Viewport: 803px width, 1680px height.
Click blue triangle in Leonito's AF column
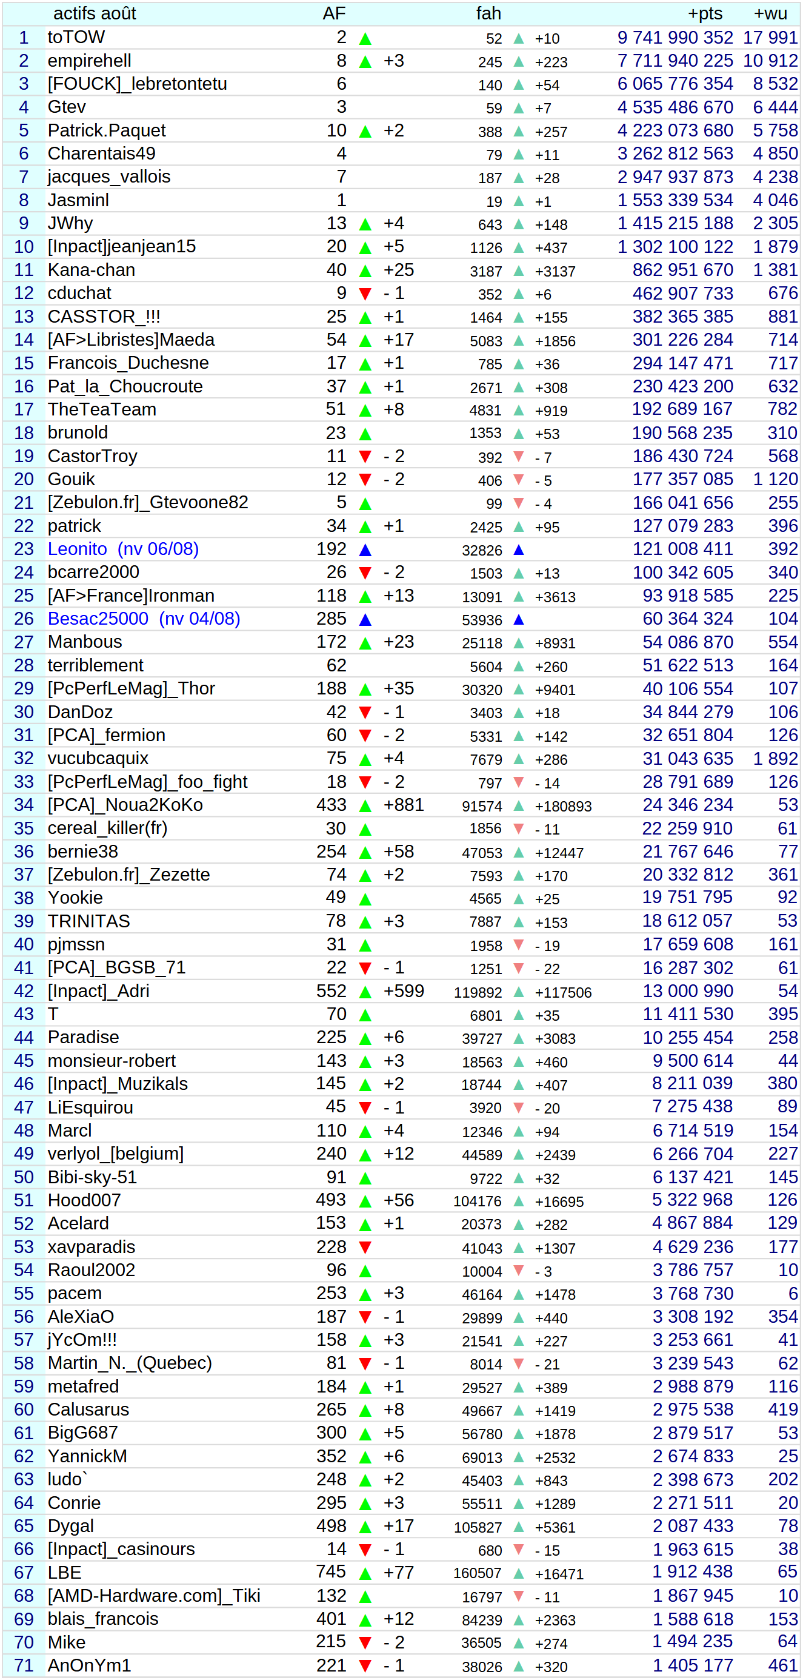[365, 549]
